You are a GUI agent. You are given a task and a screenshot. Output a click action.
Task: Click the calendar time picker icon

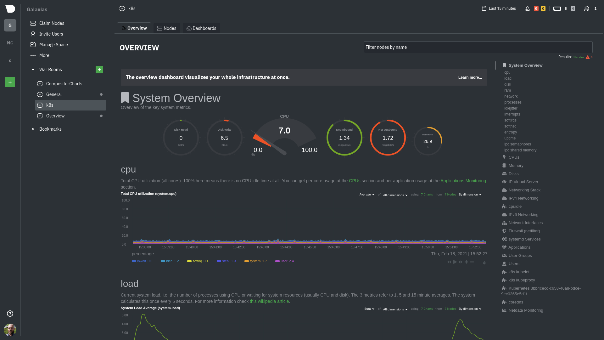(484, 8)
